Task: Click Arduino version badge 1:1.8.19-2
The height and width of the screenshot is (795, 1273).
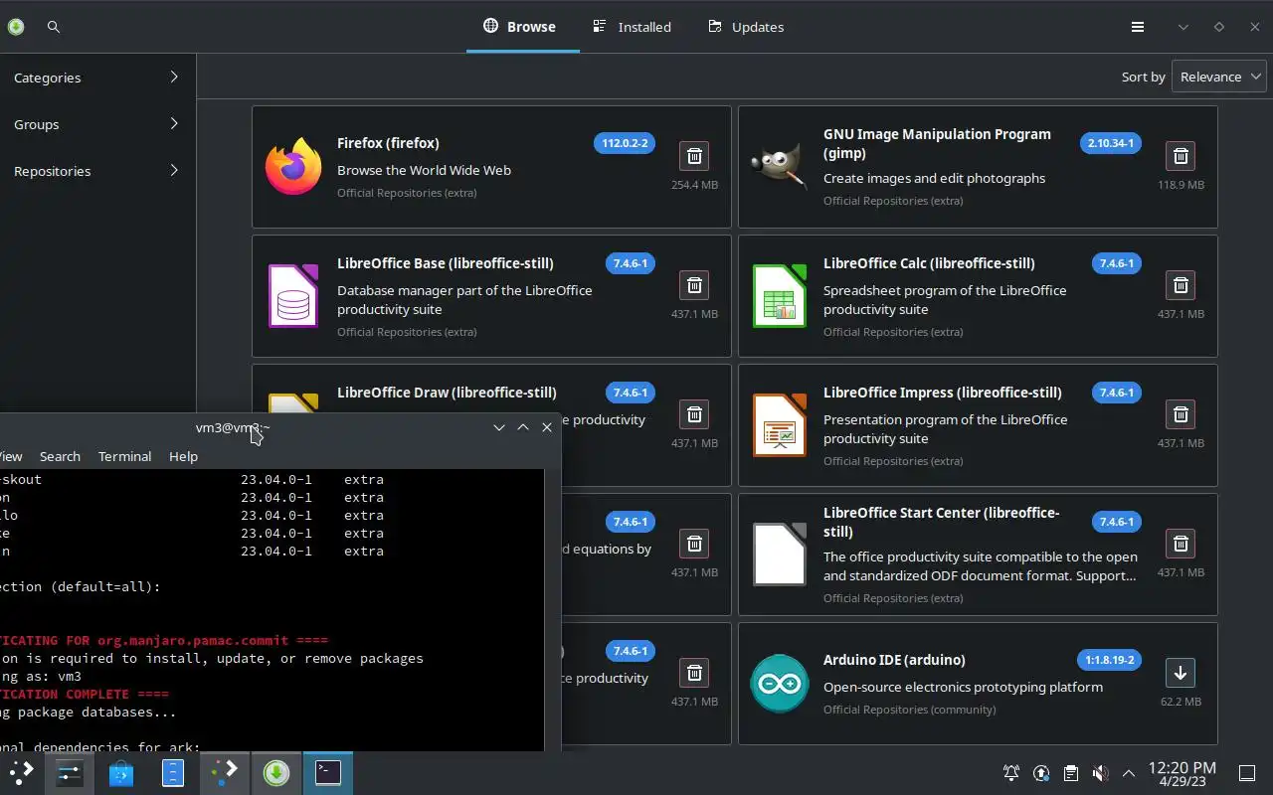Action: [1110, 660]
